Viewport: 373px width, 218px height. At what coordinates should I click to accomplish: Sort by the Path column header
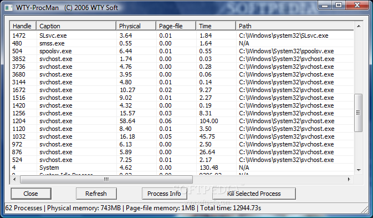(295, 26)
